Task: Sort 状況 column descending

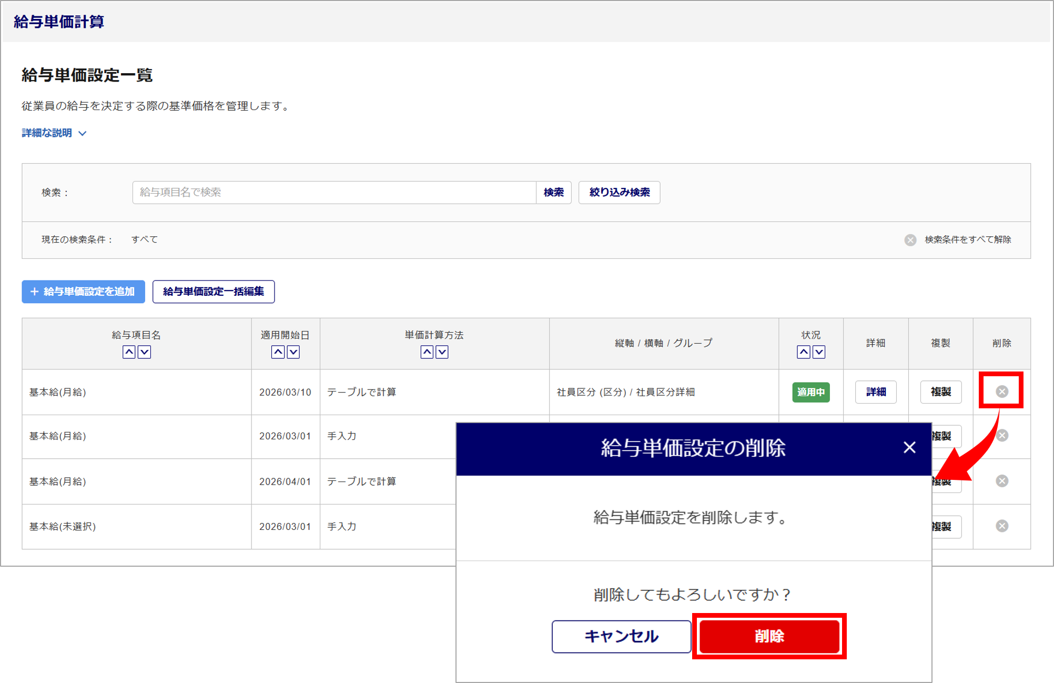Action: pyautogui.click(x=819, y=352)
